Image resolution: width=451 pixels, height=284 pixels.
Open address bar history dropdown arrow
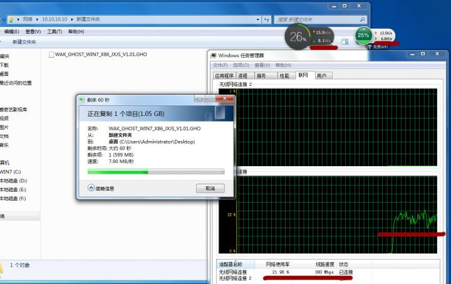click(257, 19)
